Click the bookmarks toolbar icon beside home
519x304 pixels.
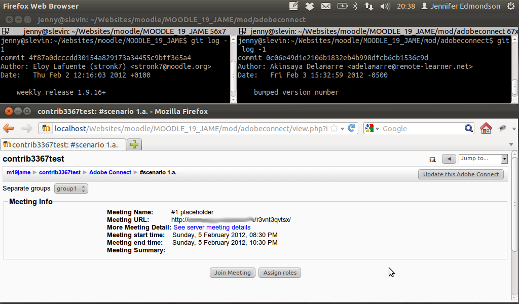(502, 128)
